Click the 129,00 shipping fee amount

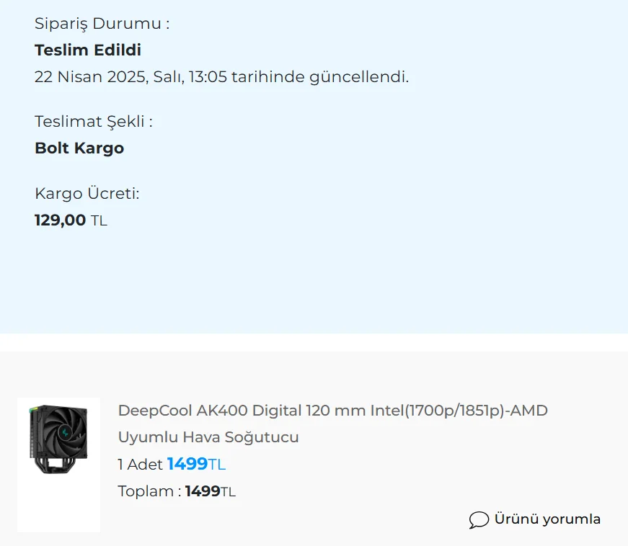61,220
